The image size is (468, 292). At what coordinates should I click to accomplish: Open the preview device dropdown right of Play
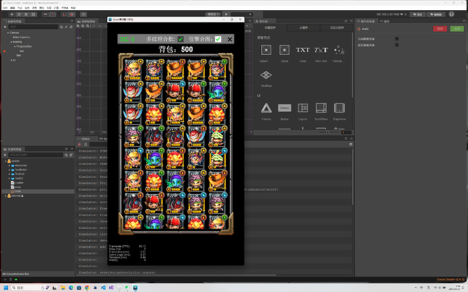(x=241, y=14)
